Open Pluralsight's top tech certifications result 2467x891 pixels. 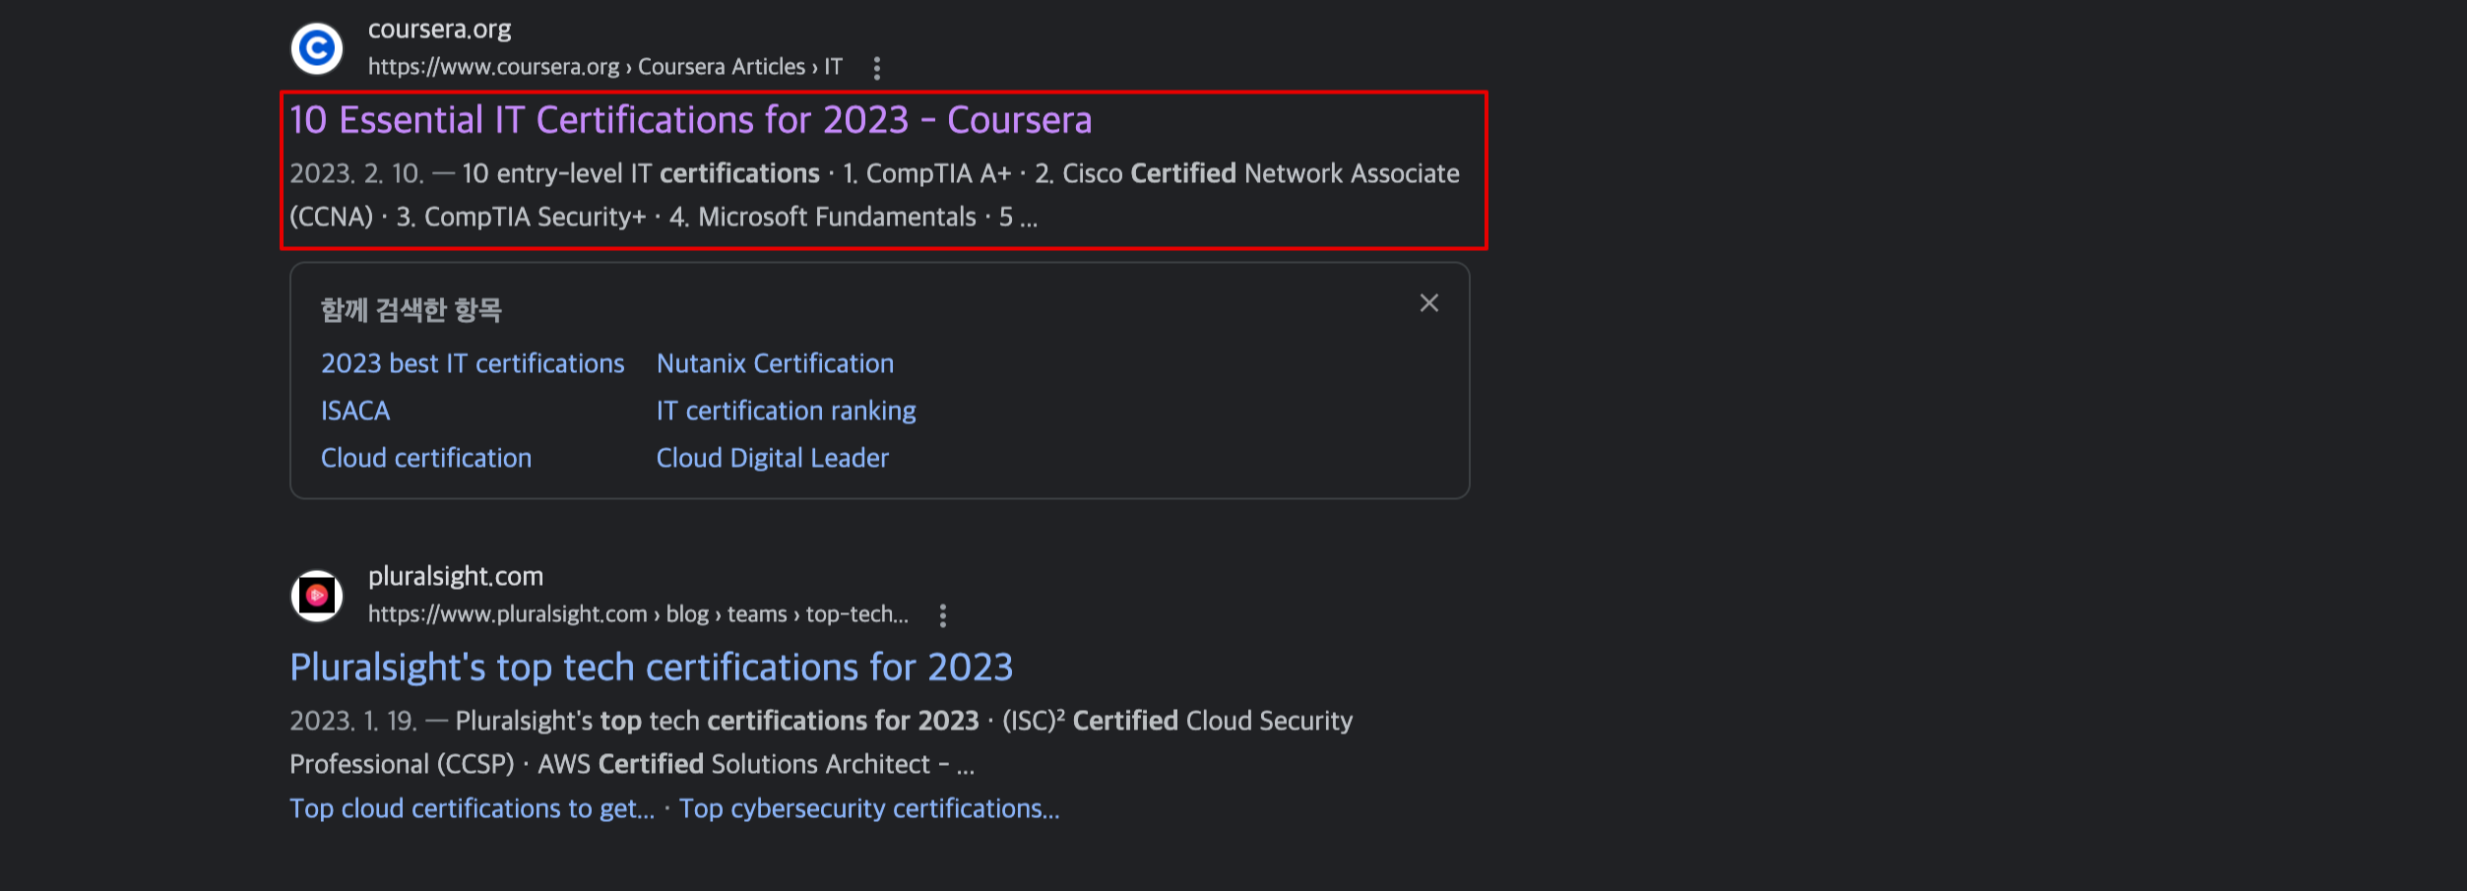pos(651,668)
